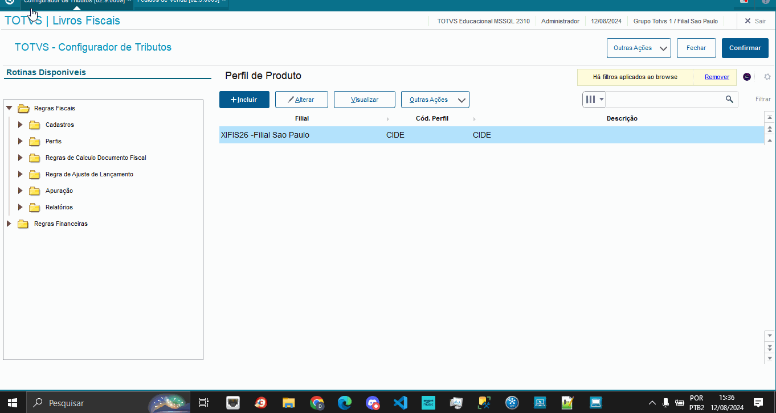
Task: Open Visual Studio Code from the taskbar
Action: click(x=401, y=403)
